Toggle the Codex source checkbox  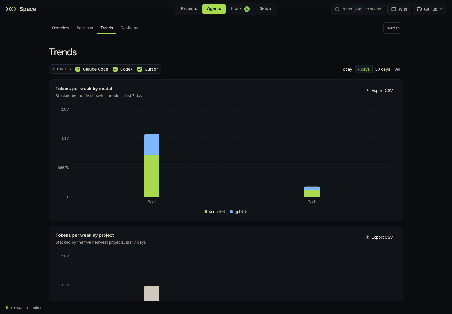tap(115, 69)
